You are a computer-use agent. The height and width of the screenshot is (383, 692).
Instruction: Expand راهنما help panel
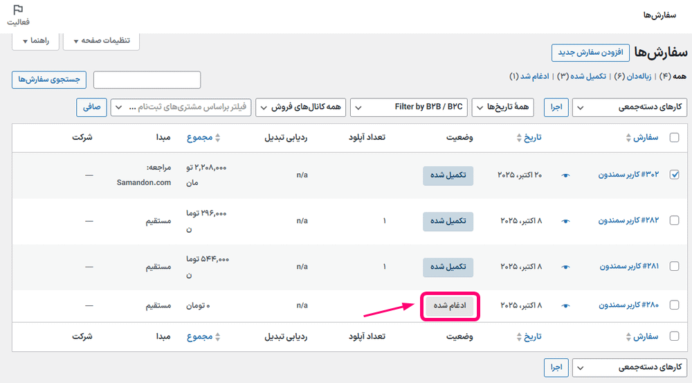35,41
